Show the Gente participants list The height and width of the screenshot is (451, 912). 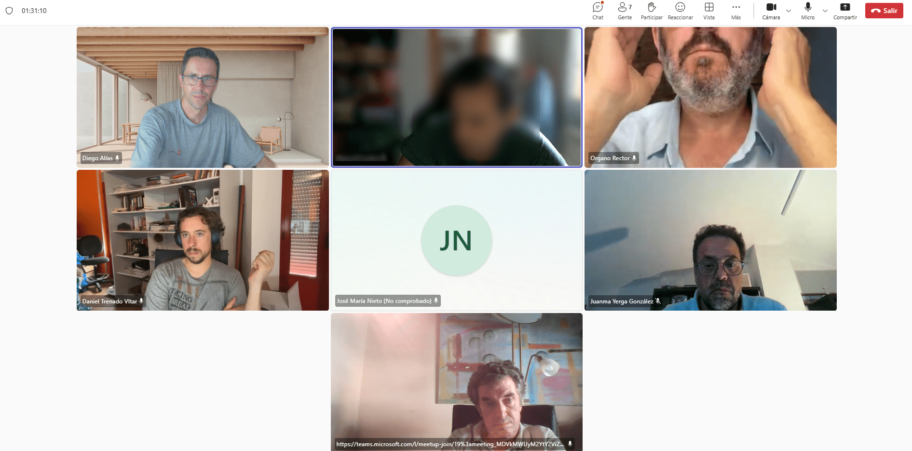pyautogui.click(x=625, y=11)
